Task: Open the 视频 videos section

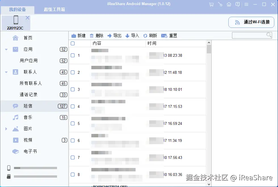Action: point(28,140)
